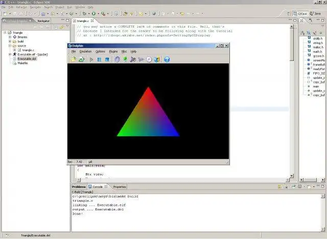
Task: Open the Eclipse Project menu
Action: [60, 7]
